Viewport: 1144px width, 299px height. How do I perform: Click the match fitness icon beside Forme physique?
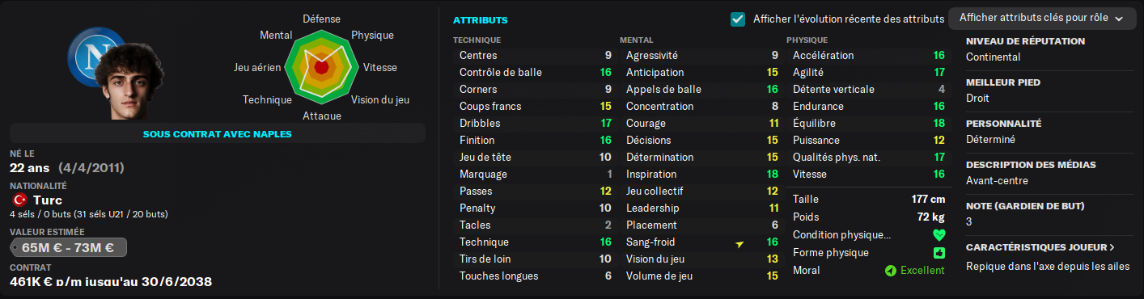click(939, 253)
